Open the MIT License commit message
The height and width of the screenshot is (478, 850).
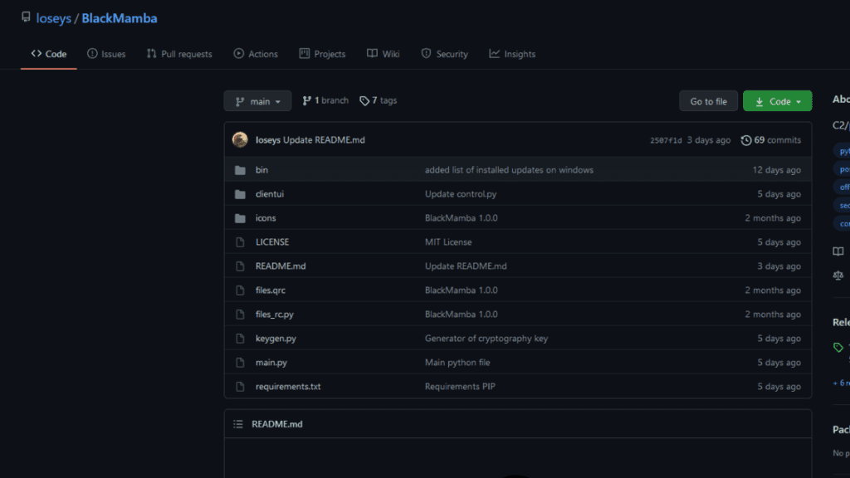(x=448, y=242)
